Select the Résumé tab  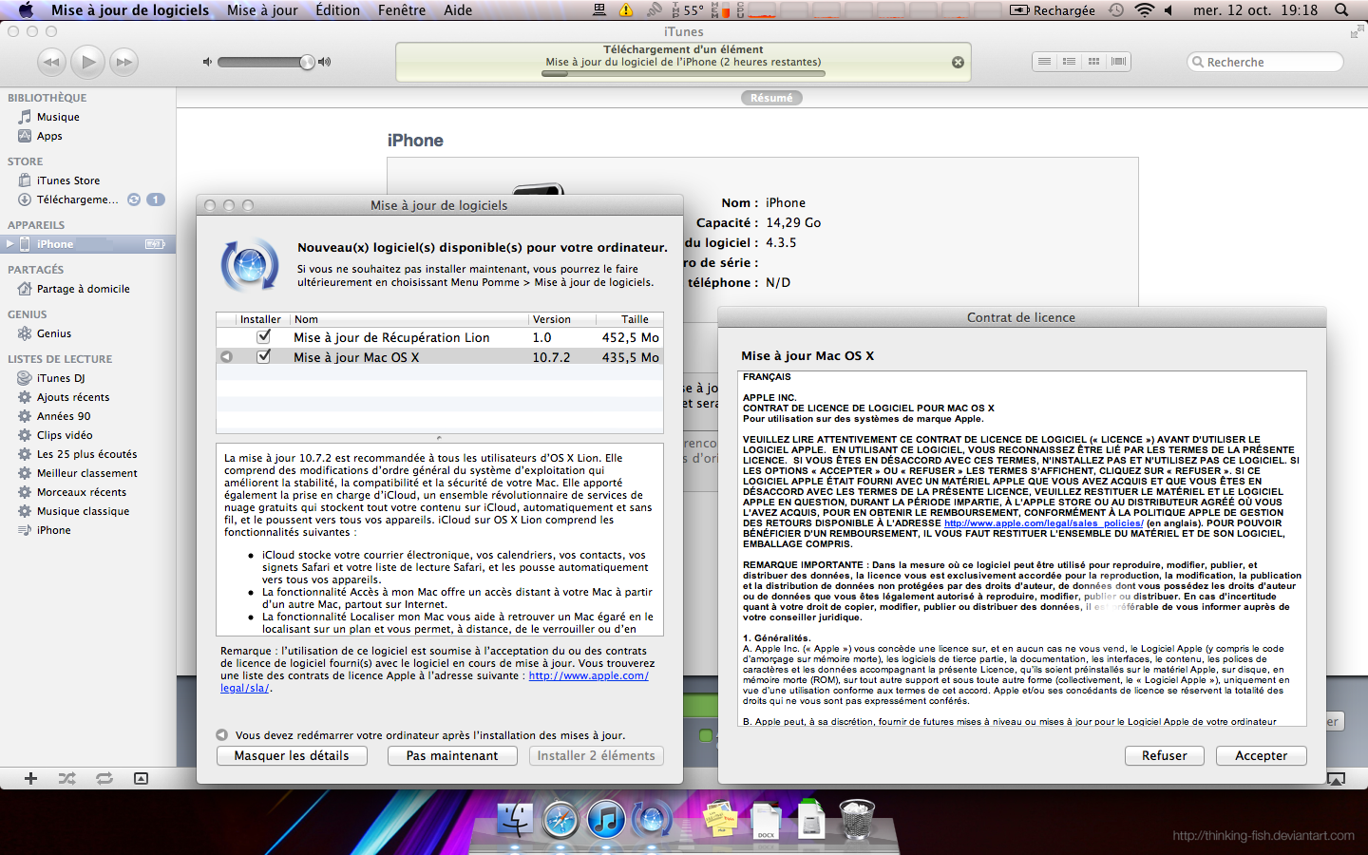pos(771,98)
